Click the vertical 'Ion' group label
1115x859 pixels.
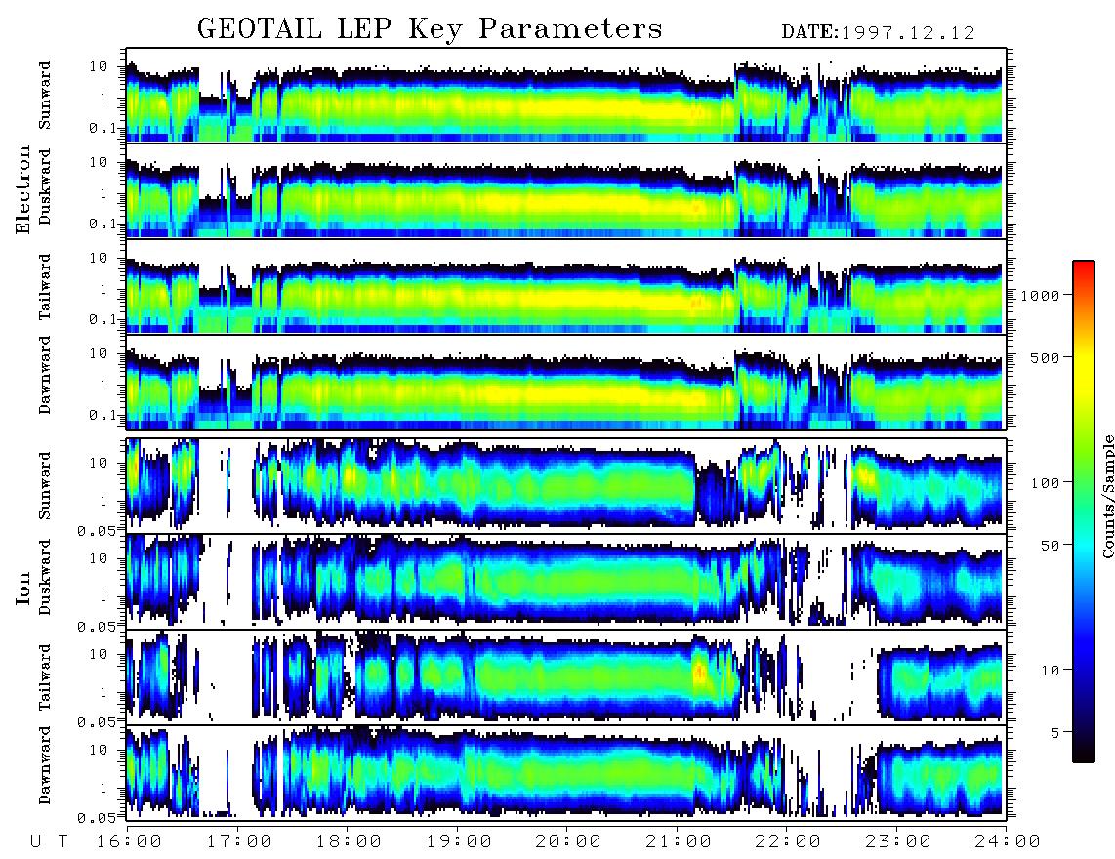(23, 588)
